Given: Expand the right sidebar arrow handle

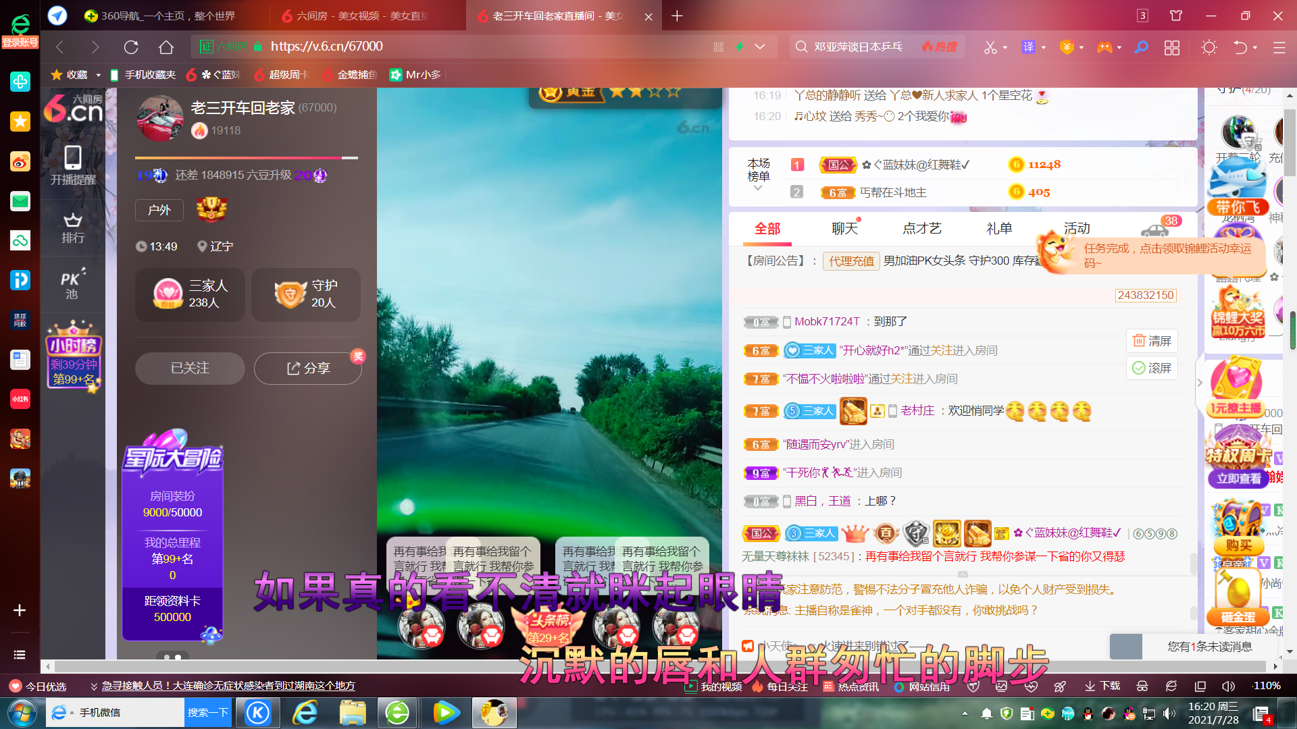Looking at the screenshot, I should pos(1200,383).
